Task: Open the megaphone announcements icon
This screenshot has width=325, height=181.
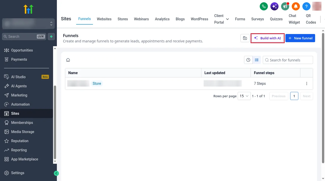Action: (285, 6)
